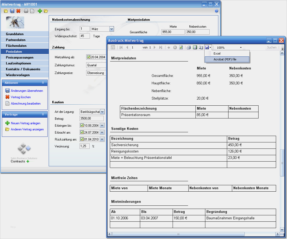Select Acrobat (PDF) file export option
287x239 pixels.
coord(225,59)
